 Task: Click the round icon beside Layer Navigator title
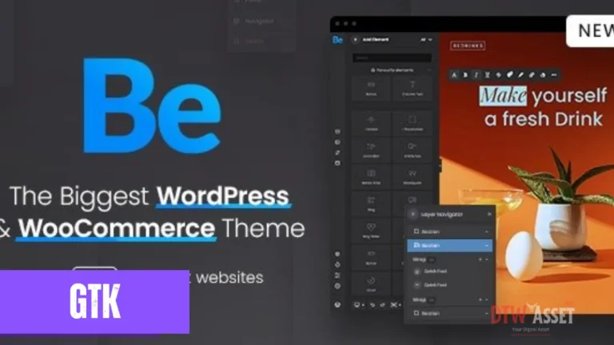(413, 214)
